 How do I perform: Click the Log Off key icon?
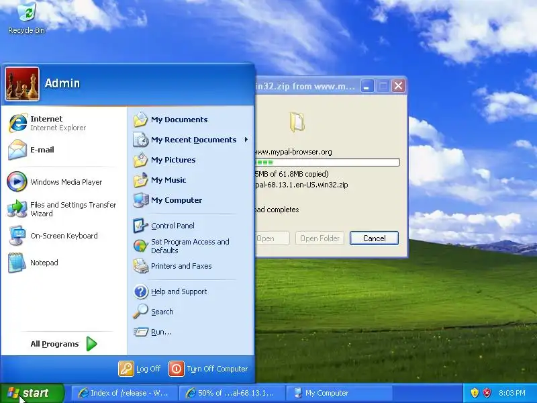pyautogui.click(x=126, y=369)
